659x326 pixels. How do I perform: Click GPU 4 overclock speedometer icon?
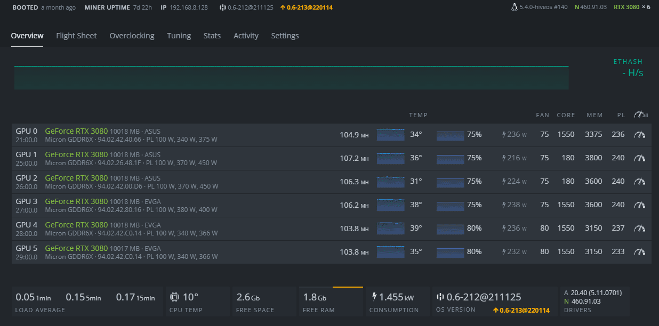pos(640,229)
